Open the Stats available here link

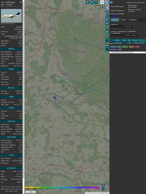[x=113, y=16]
